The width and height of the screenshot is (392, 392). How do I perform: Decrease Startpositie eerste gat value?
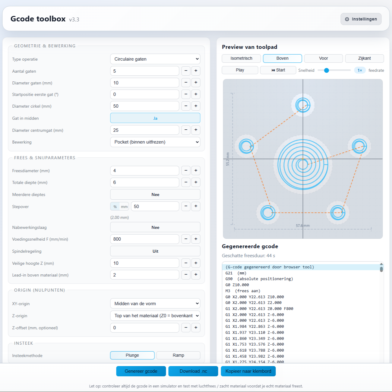(x=186, y=94)
